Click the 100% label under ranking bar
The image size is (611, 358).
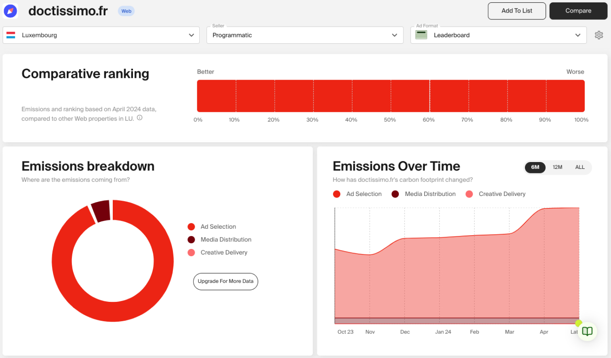pyautogui.click(x=582, y=120)
